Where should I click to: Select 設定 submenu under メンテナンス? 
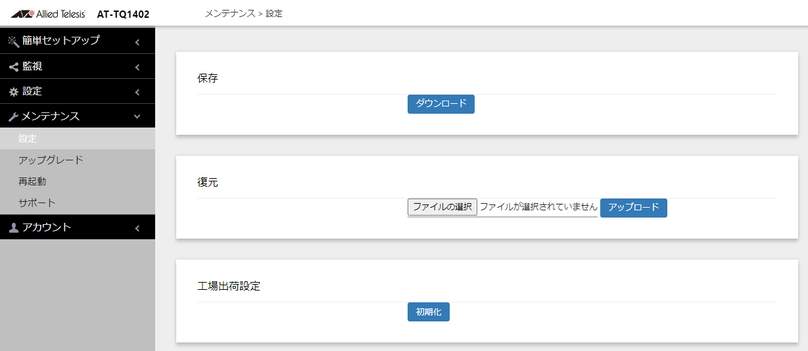click(78, 139)
